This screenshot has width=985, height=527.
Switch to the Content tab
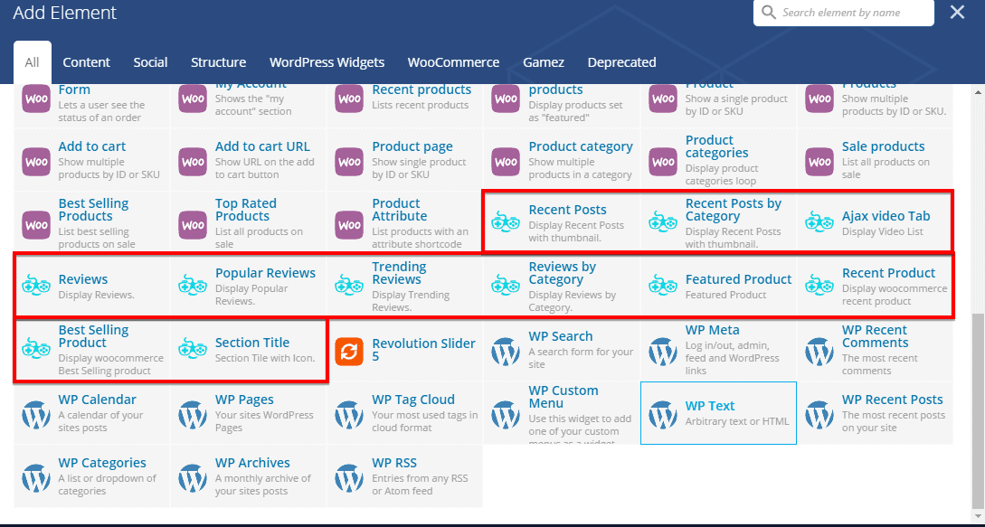tap(86, 62)
